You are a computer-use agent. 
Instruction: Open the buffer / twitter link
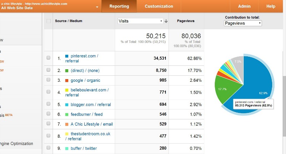pyautogui.click(x=84, y=148)
